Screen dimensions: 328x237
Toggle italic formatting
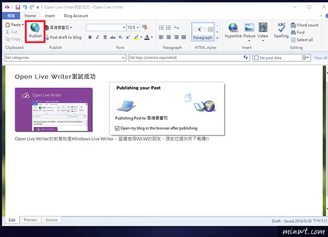point(97,37)
